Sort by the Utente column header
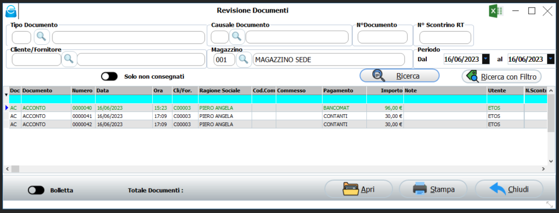This screenshot has width=559, height=213. 506,91
